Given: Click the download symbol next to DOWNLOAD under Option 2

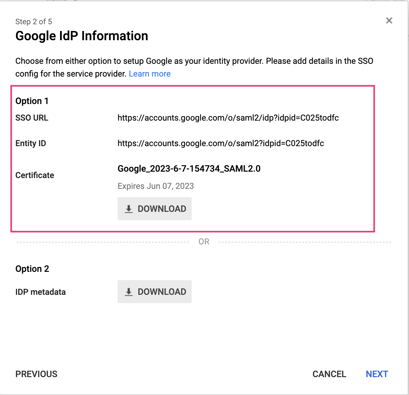Looking at the screenshot, I should click(129, 292).
